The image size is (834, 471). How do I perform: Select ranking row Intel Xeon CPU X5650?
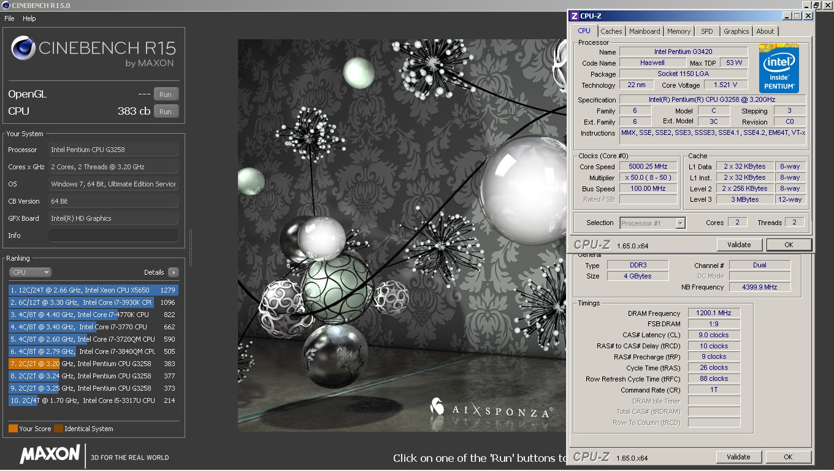pos(93,290)
